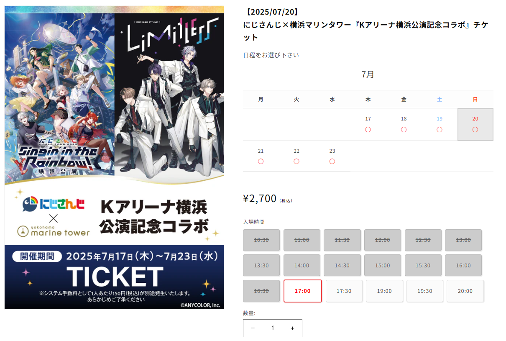The height and width of the screenshot is (341, 506).
Task: Open the collaboration ticket poster image
Action: point(114,157)
